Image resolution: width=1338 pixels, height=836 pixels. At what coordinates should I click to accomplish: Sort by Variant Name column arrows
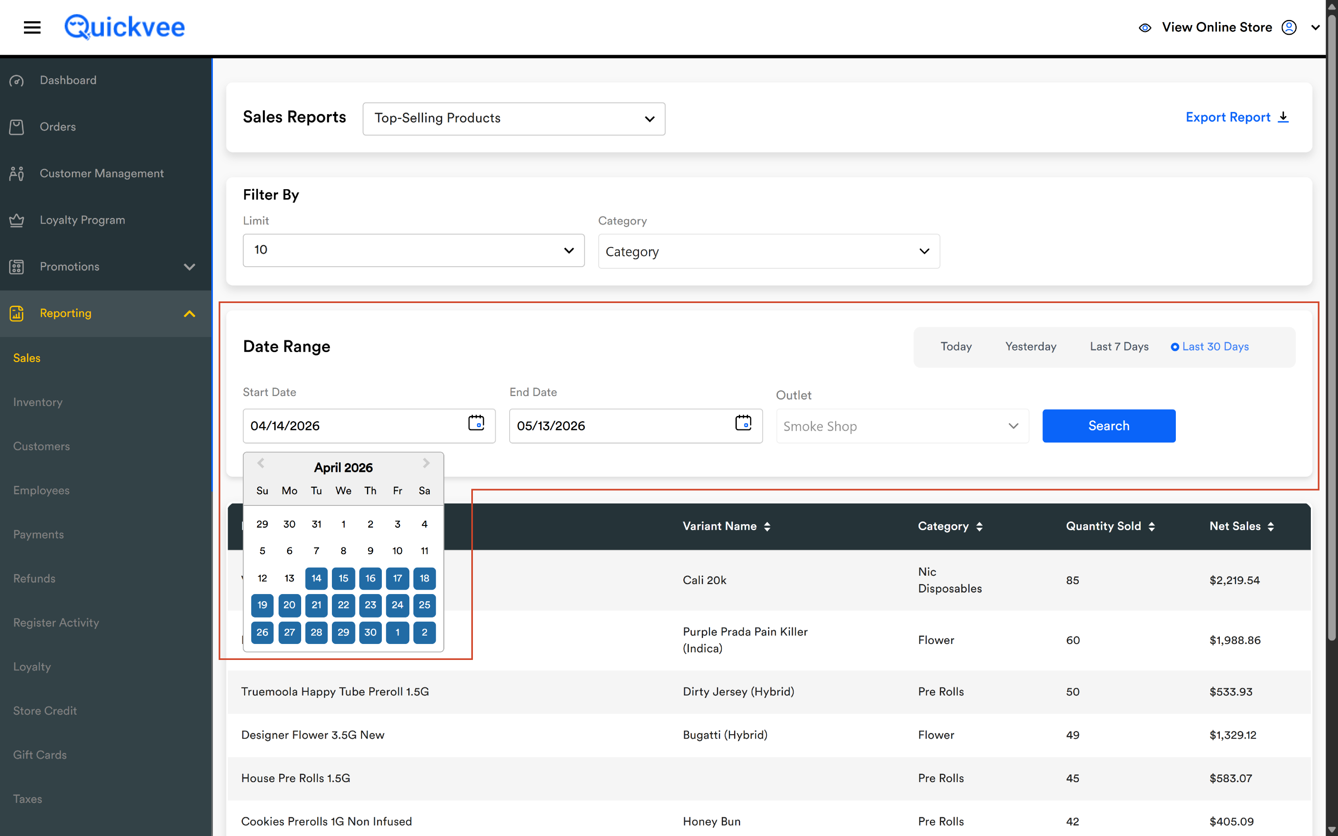(x=767, y=526)
